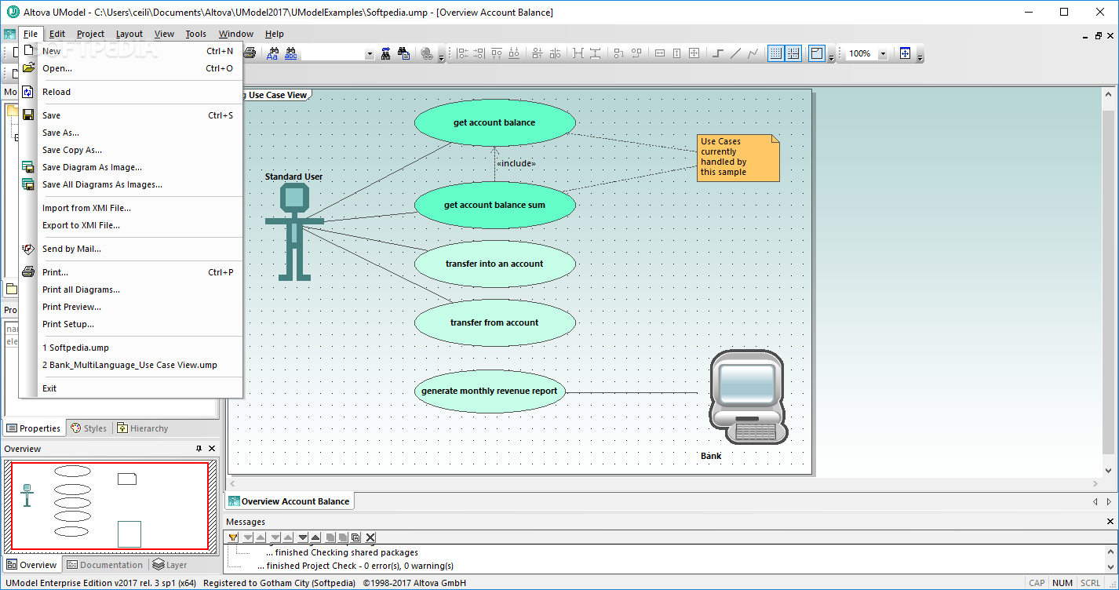Open the Tools menu

[196, 34]
